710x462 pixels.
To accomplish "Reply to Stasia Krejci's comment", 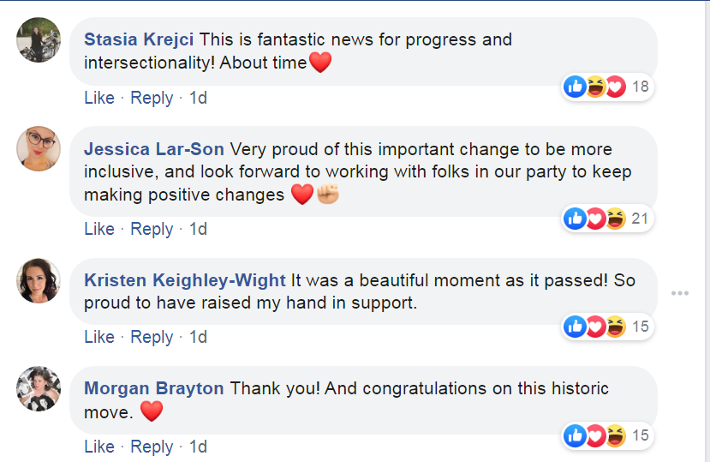I will point(152,98).
